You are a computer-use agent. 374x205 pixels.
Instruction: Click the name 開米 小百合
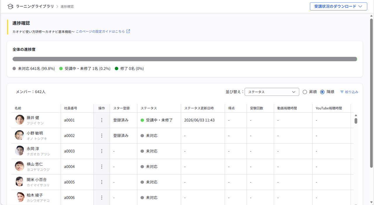point(37,180)
